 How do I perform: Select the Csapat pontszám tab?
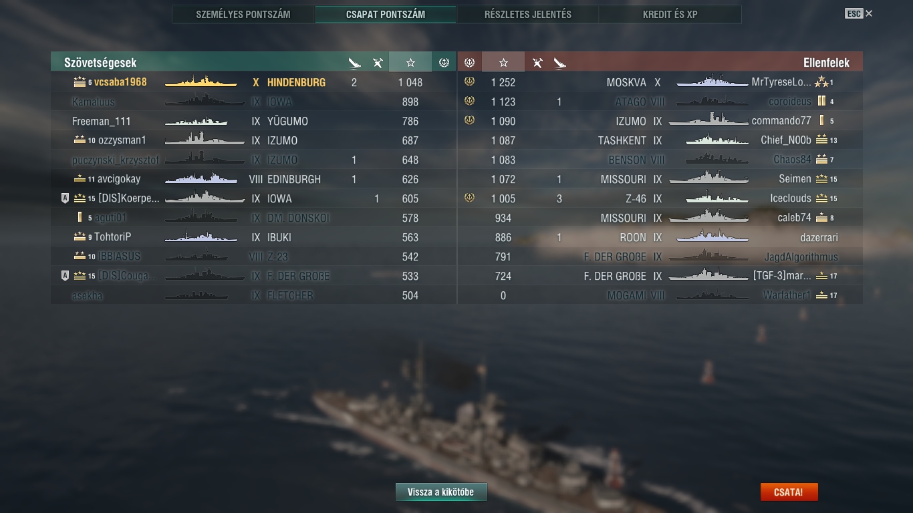pos(386,14)
